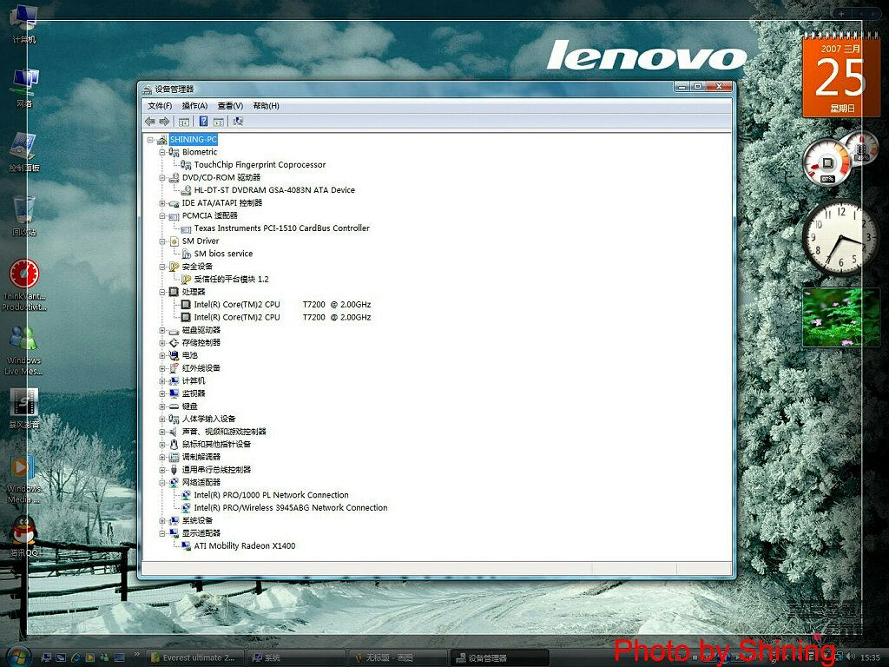This screenshot has height=667, width=889.
Task: Open the 查看(V) menu
Action: (230, 106)
